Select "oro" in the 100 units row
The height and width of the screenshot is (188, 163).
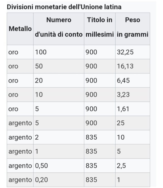coord(13,52)
